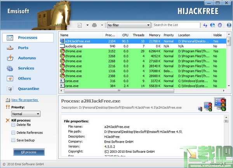Click the details pane scroll up arrow

[x=226, y=118]
